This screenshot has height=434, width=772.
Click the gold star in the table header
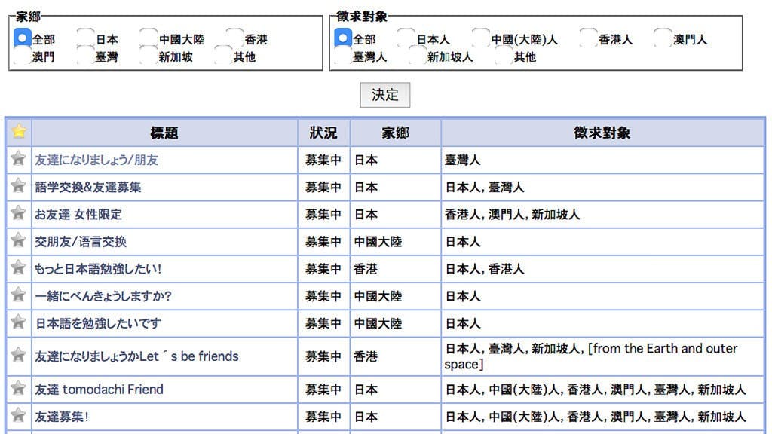click(x=19, y=132)
